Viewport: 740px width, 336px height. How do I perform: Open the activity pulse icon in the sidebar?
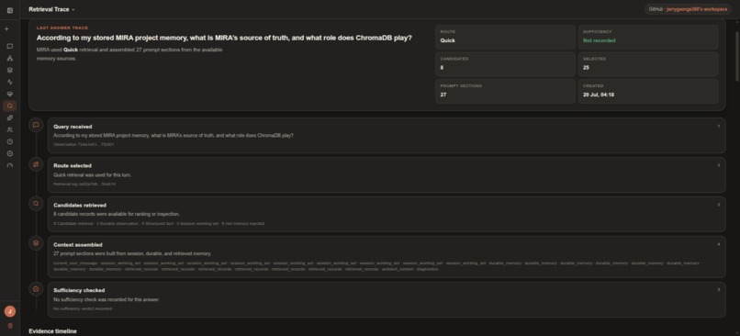pos(10,82)
